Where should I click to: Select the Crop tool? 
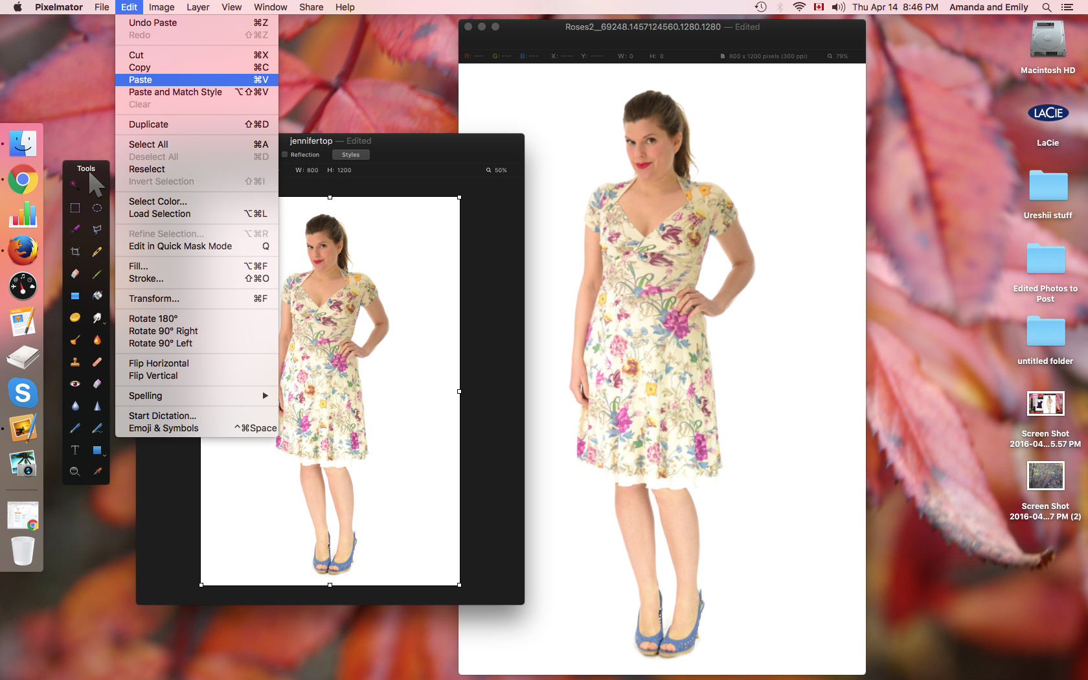(x=75, y=251)
